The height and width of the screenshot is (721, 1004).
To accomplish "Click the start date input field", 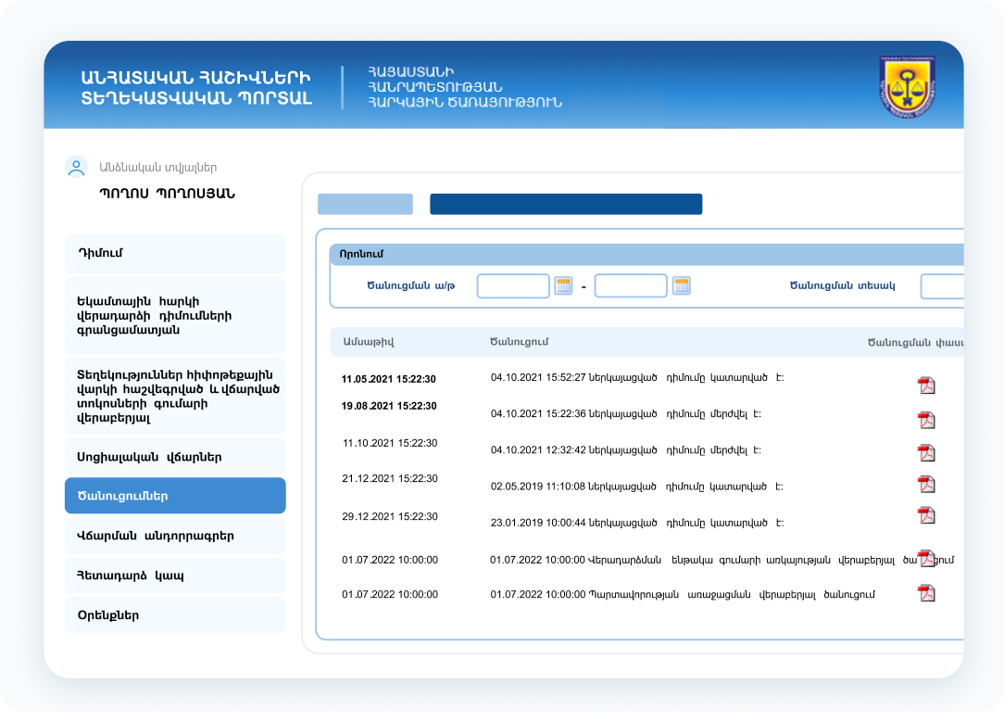I will [513, 285].
